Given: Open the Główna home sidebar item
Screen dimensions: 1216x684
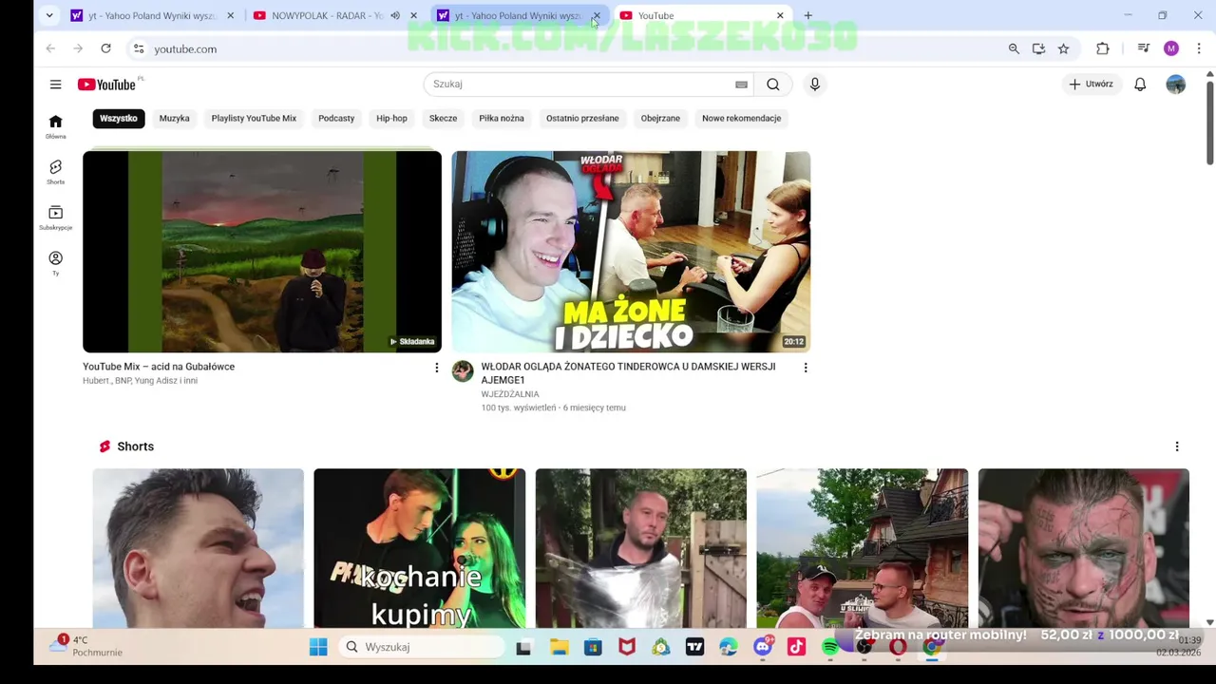Looking at the screenshot, I should point(55,126).
